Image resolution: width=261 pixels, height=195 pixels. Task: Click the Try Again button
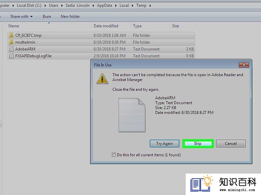click(165, 144)
